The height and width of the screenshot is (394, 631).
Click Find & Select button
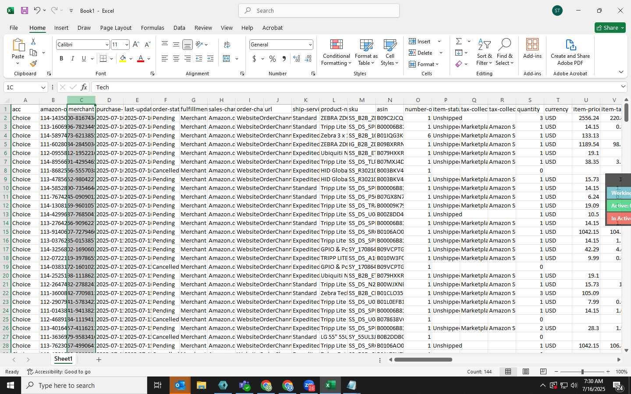click(504, 52)
